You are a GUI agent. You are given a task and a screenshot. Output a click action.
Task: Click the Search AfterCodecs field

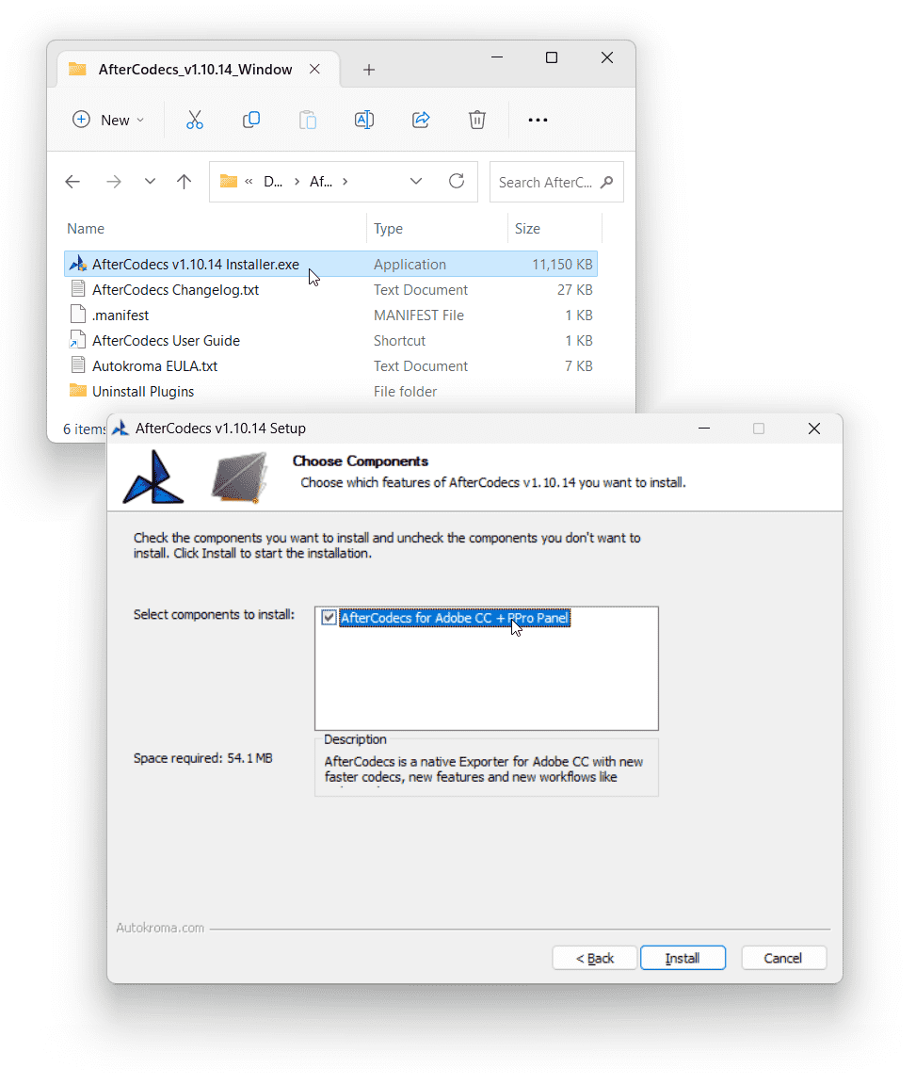(x=546, y=182)
